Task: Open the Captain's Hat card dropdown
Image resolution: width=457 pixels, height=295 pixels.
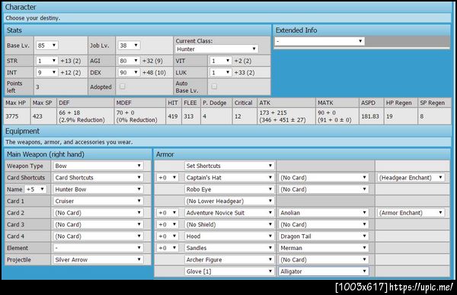Action: click(324, 177)
